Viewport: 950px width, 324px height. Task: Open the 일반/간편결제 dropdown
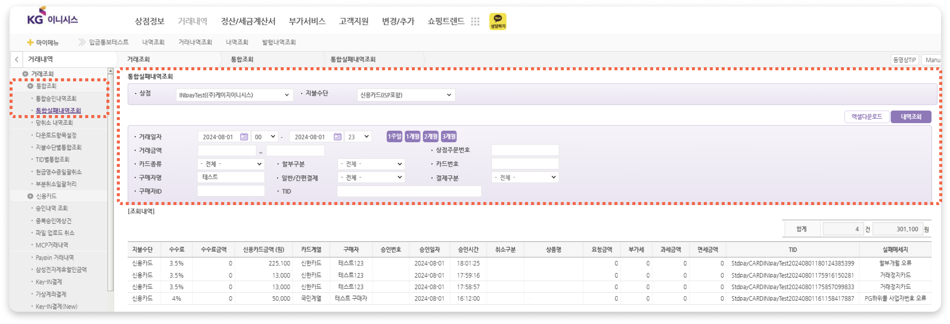[371, 178]
